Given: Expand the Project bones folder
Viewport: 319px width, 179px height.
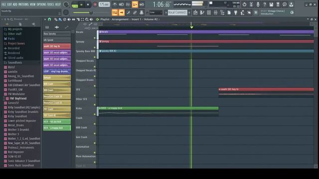Looking at the screenshot, I should [14, 43].
